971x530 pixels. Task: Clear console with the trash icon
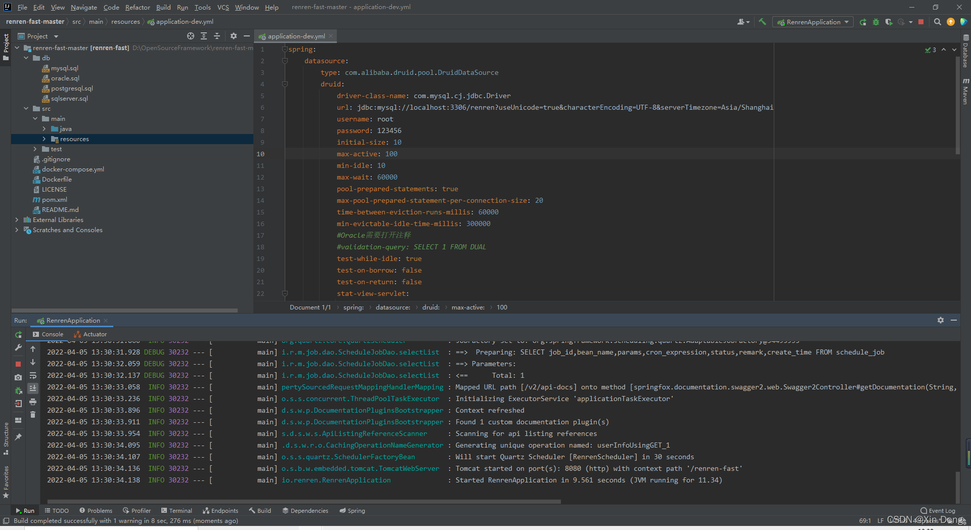click(x=33, y=415)
